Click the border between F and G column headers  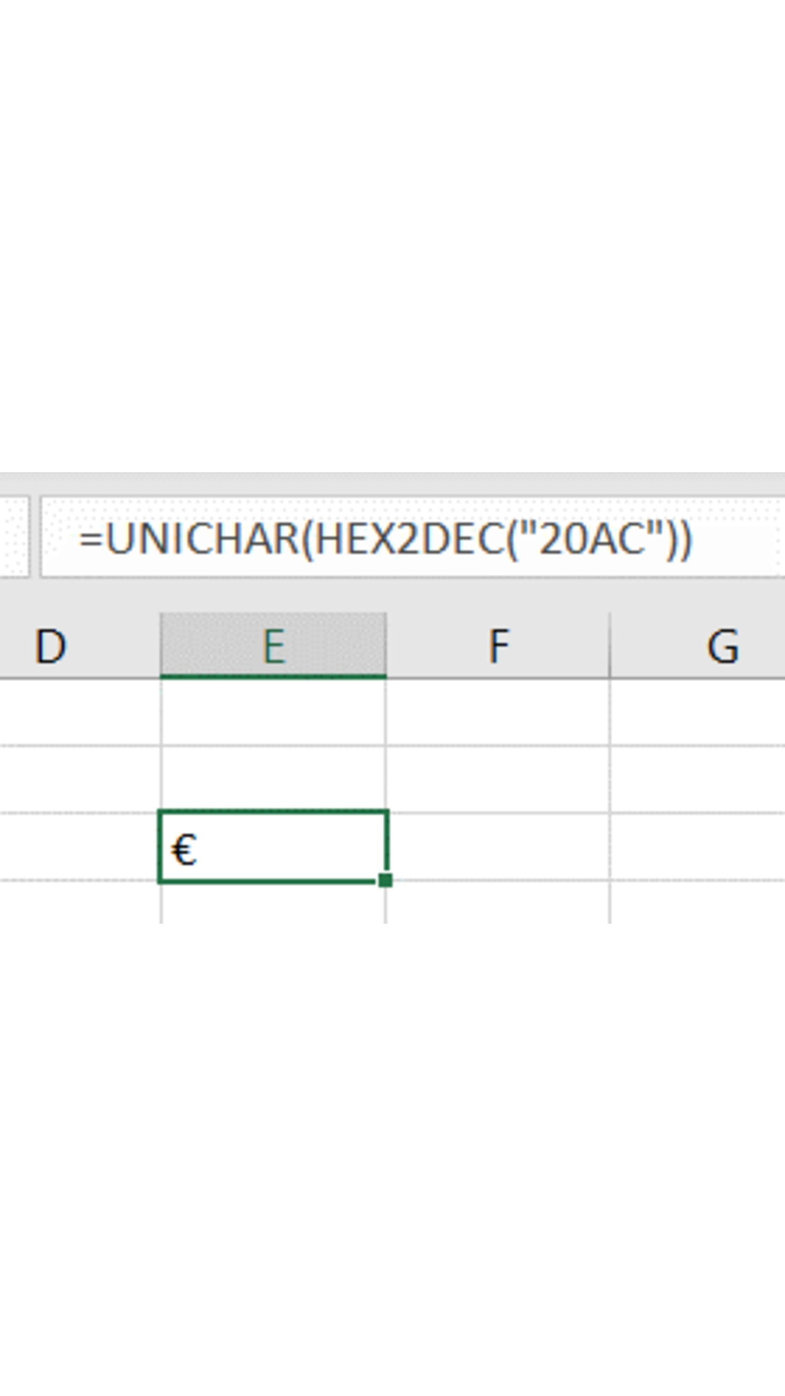tap(610, 645)
